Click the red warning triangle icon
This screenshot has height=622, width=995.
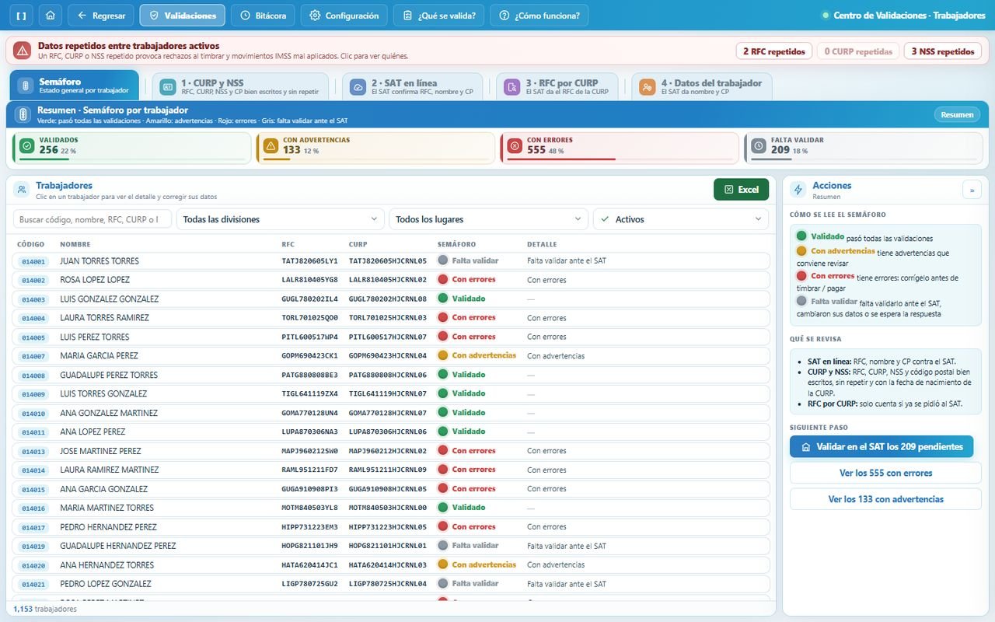22,51
